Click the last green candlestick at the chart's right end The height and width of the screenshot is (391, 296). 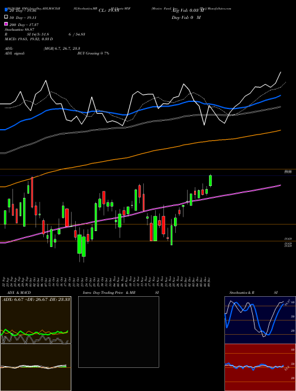pos(211,181)
